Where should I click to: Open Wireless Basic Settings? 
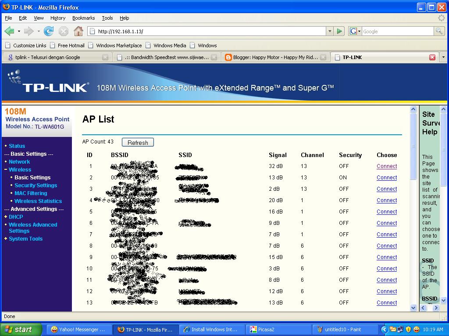[x=32, y=178]
